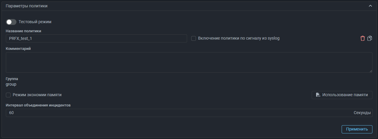
Task: Delete the policy with the trash icon
Action: point(363,38)
